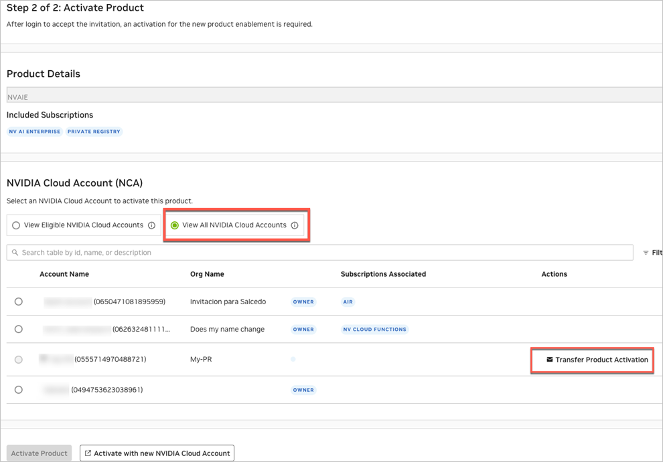Click truncated account ID (062632481111...
The image size is (663, 462).
click(141, 329)
